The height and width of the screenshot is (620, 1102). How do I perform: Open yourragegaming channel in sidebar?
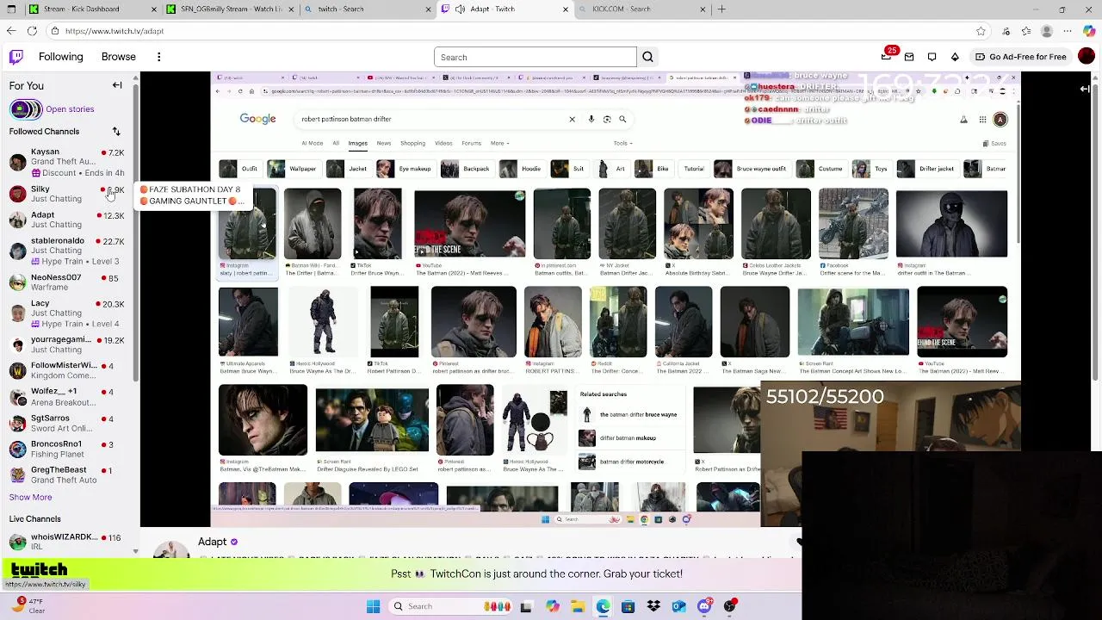tap(67, 344)
